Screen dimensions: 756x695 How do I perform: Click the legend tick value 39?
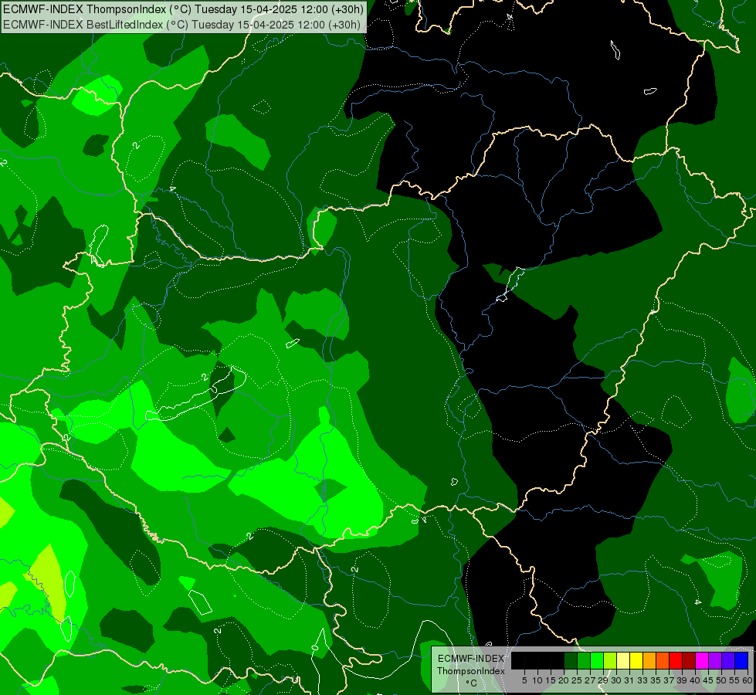click(682, 680)
